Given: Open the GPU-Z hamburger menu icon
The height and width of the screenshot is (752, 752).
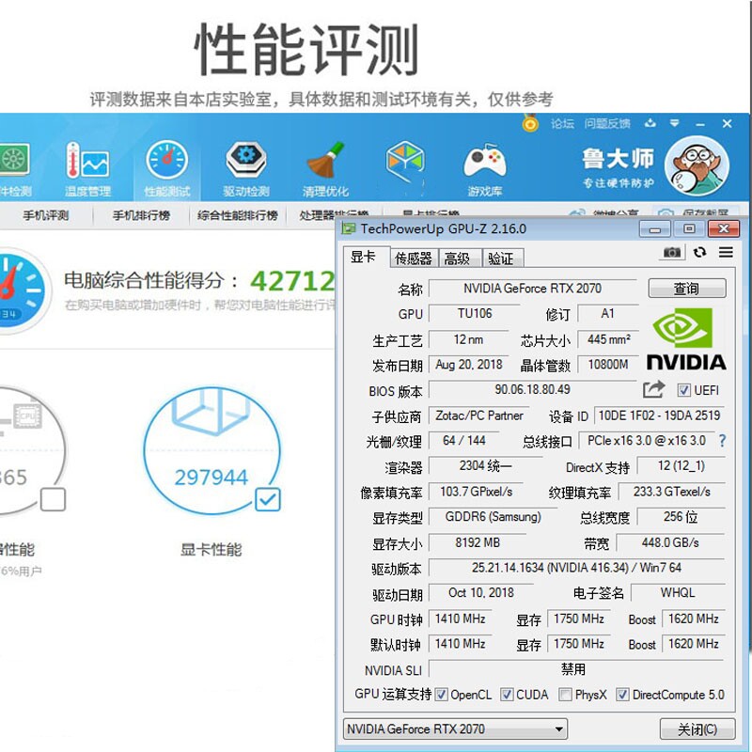Looking at the screenshot, I should tap(726, 252).
